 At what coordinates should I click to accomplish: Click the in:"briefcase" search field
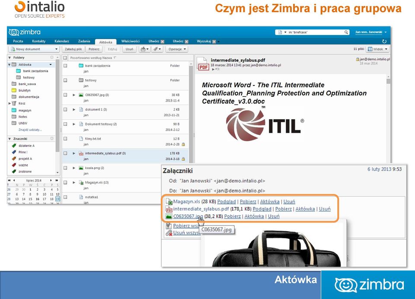coord(315,32)
